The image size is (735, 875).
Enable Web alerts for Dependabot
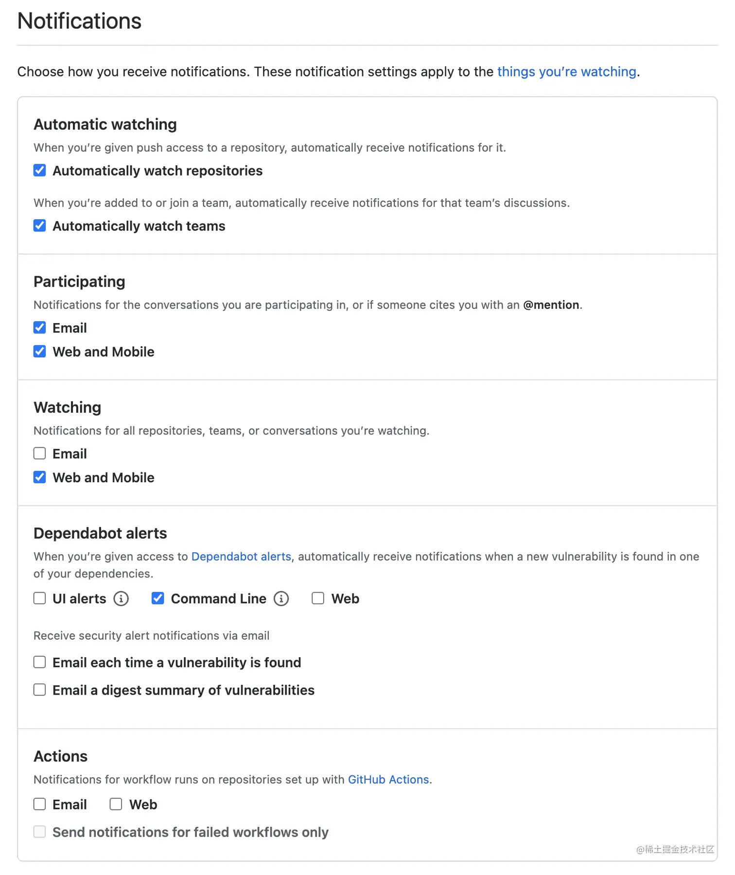point(318,598)
